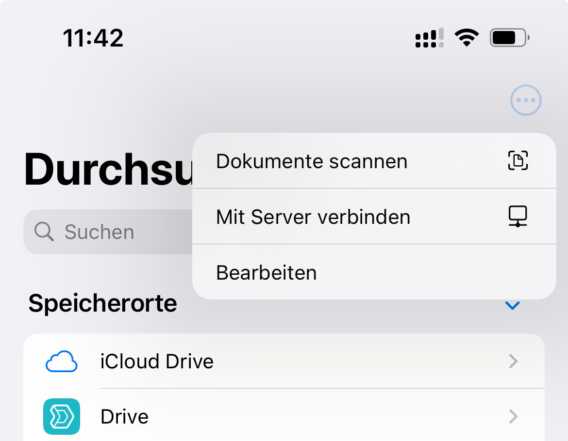Open iCloud Drive via its right chevron
The width and height of the screenshot is (568, 441).
[513, 361]
